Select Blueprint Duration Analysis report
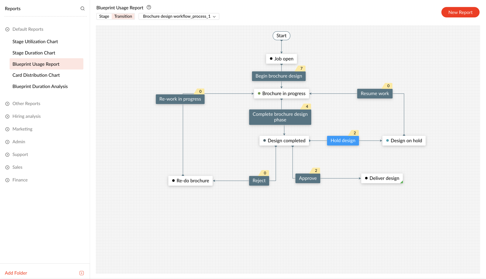Screen dimensions: 486x279 click(x=40, y=87)
